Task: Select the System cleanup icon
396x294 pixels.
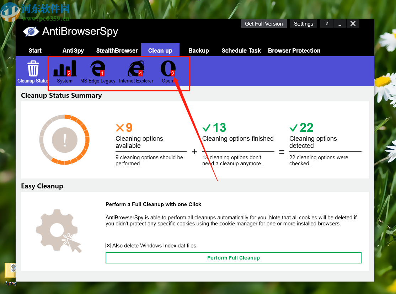Action: pyautogui.click(x=64, y=68)
